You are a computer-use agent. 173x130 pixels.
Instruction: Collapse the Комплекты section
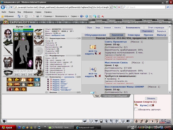pos(46,77)
